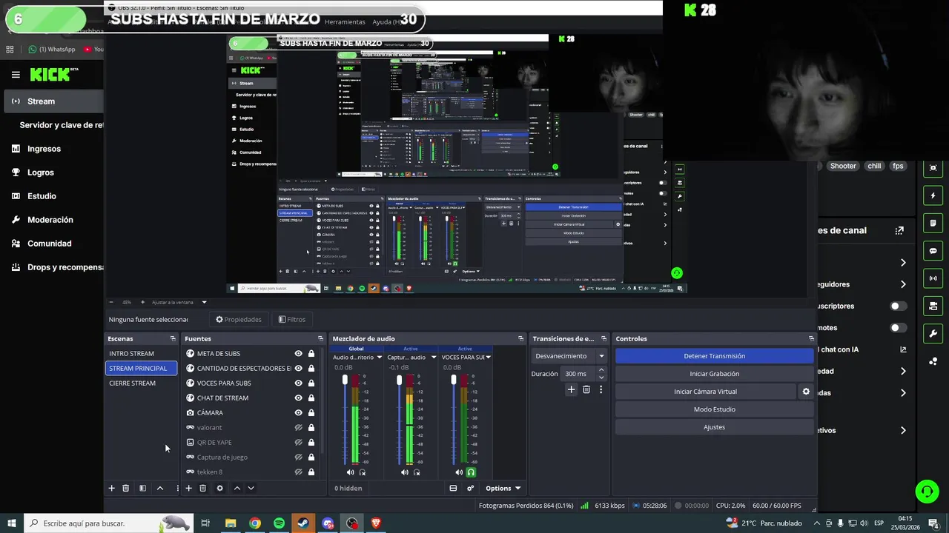Click the Kick sidebar broadcast signal icon
Screen dimensions: 949x533
(933, 278)
